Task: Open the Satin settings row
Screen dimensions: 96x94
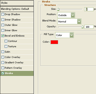Action: (17, 52)
